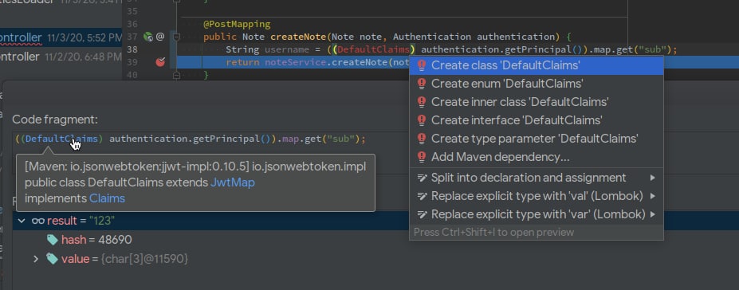The width and height of the screenshot is (739, 290).
Task: Toggle the breakpoint on line 39
Action: tap(160, 62)
